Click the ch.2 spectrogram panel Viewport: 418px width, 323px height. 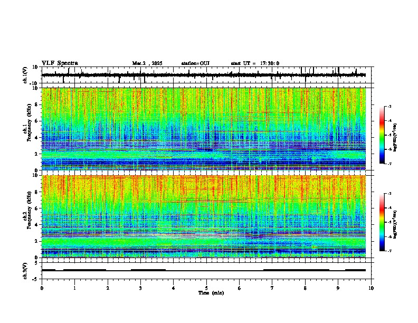click(204, 216)
